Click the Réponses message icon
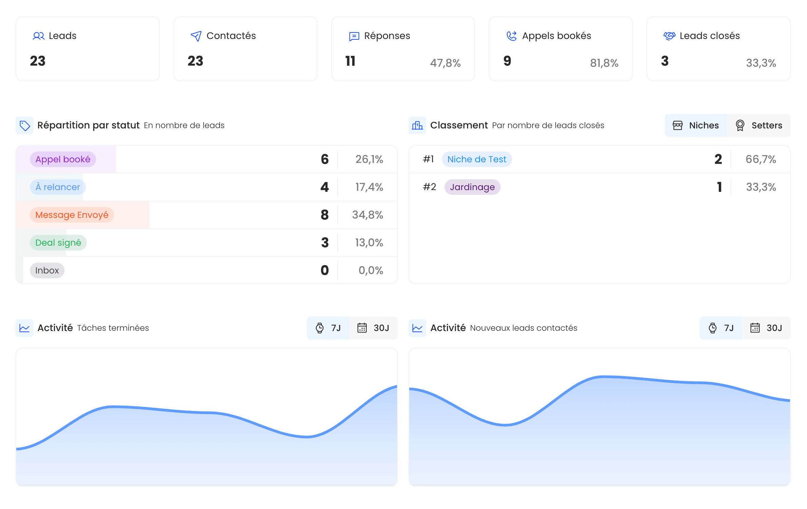Screen dimensions: 807x509 pyautogui.click(x=354, y=36)
